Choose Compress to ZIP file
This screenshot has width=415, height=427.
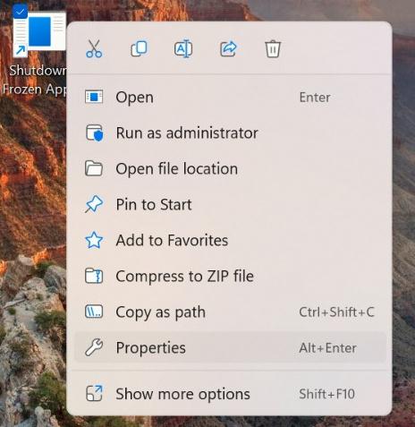coord(229,277)
